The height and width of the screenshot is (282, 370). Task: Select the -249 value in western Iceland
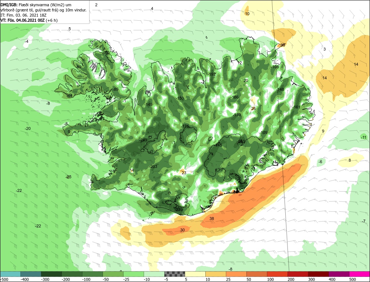[143, 140]
